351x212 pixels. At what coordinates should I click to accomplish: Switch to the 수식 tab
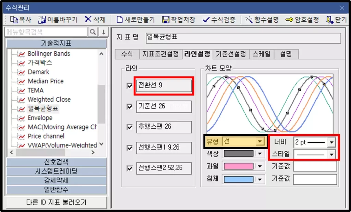[x=127, y=54]
